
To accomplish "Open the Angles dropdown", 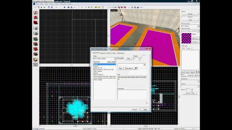I will point(139,59).
